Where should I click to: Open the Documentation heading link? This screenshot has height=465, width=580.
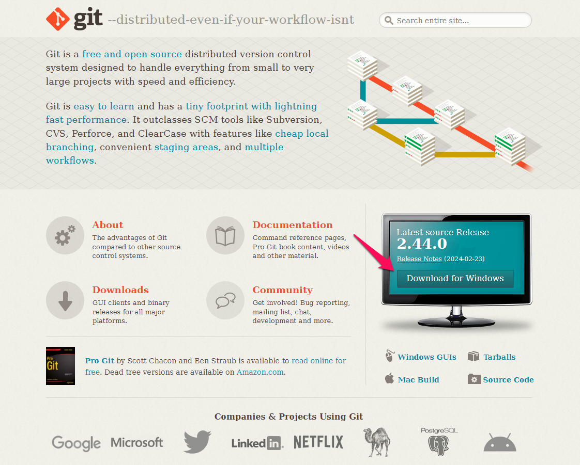pyautogui.click(x=293, y=225)
